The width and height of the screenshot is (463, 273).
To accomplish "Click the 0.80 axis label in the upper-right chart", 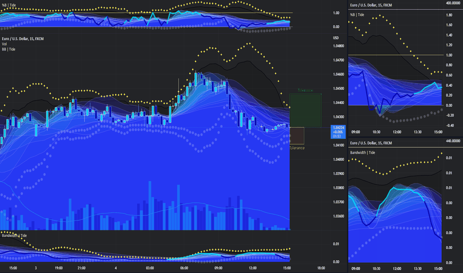I will click(449, 65).
